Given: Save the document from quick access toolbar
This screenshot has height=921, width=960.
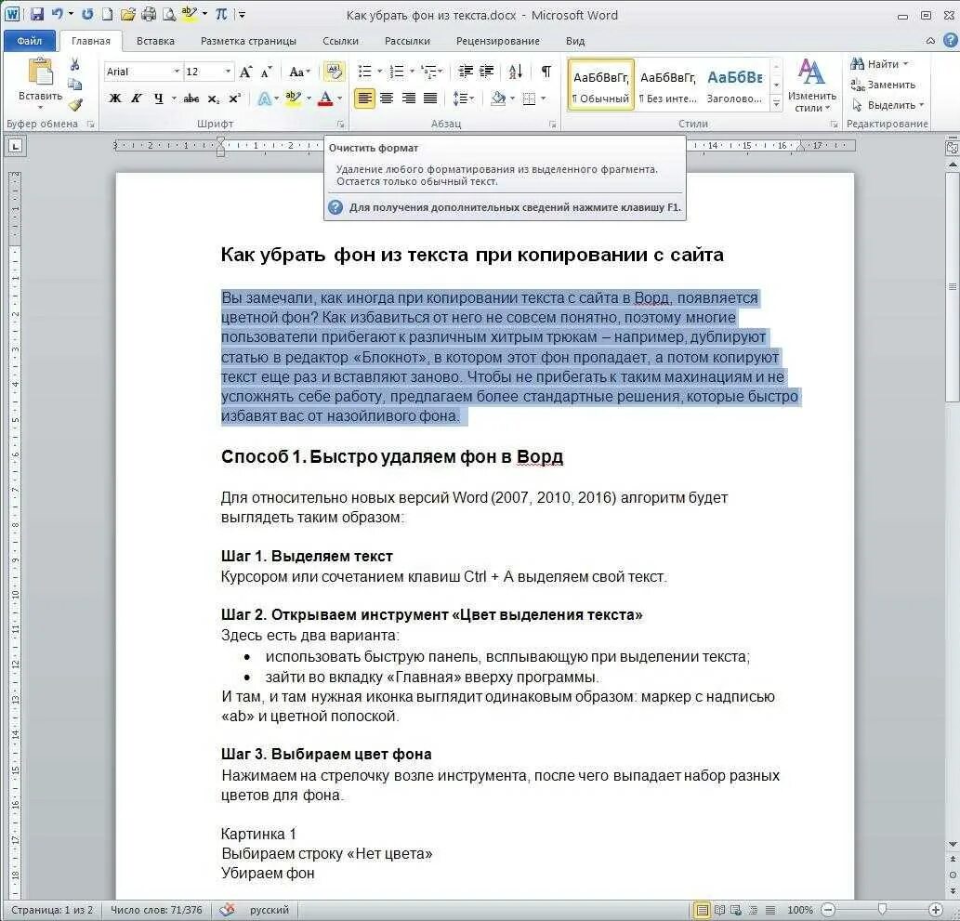Looking at the screenshot, I should pos(37,13).
